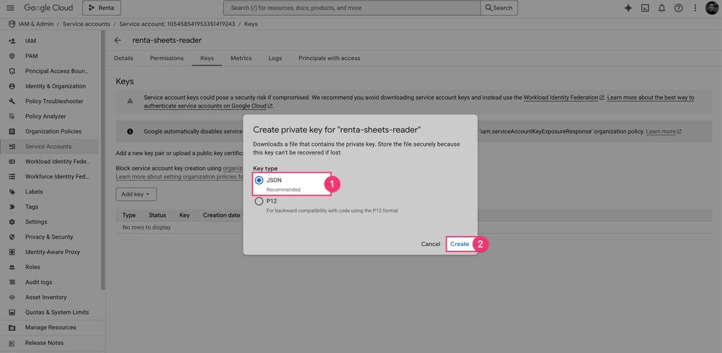Viewport: 722px width, 353px height.
Task: Click the back arrow beside renta-sheets-reader
Action: point(118,40)
